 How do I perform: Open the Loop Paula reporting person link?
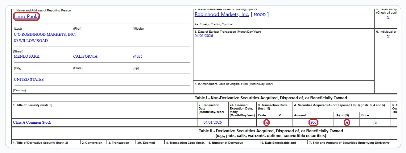tap(26, 17)
